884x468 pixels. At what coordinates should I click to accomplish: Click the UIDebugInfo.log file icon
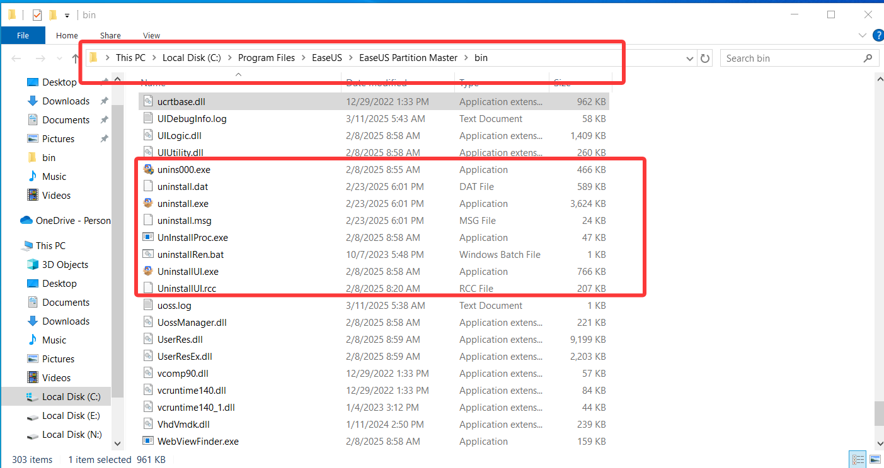[149, 119]
